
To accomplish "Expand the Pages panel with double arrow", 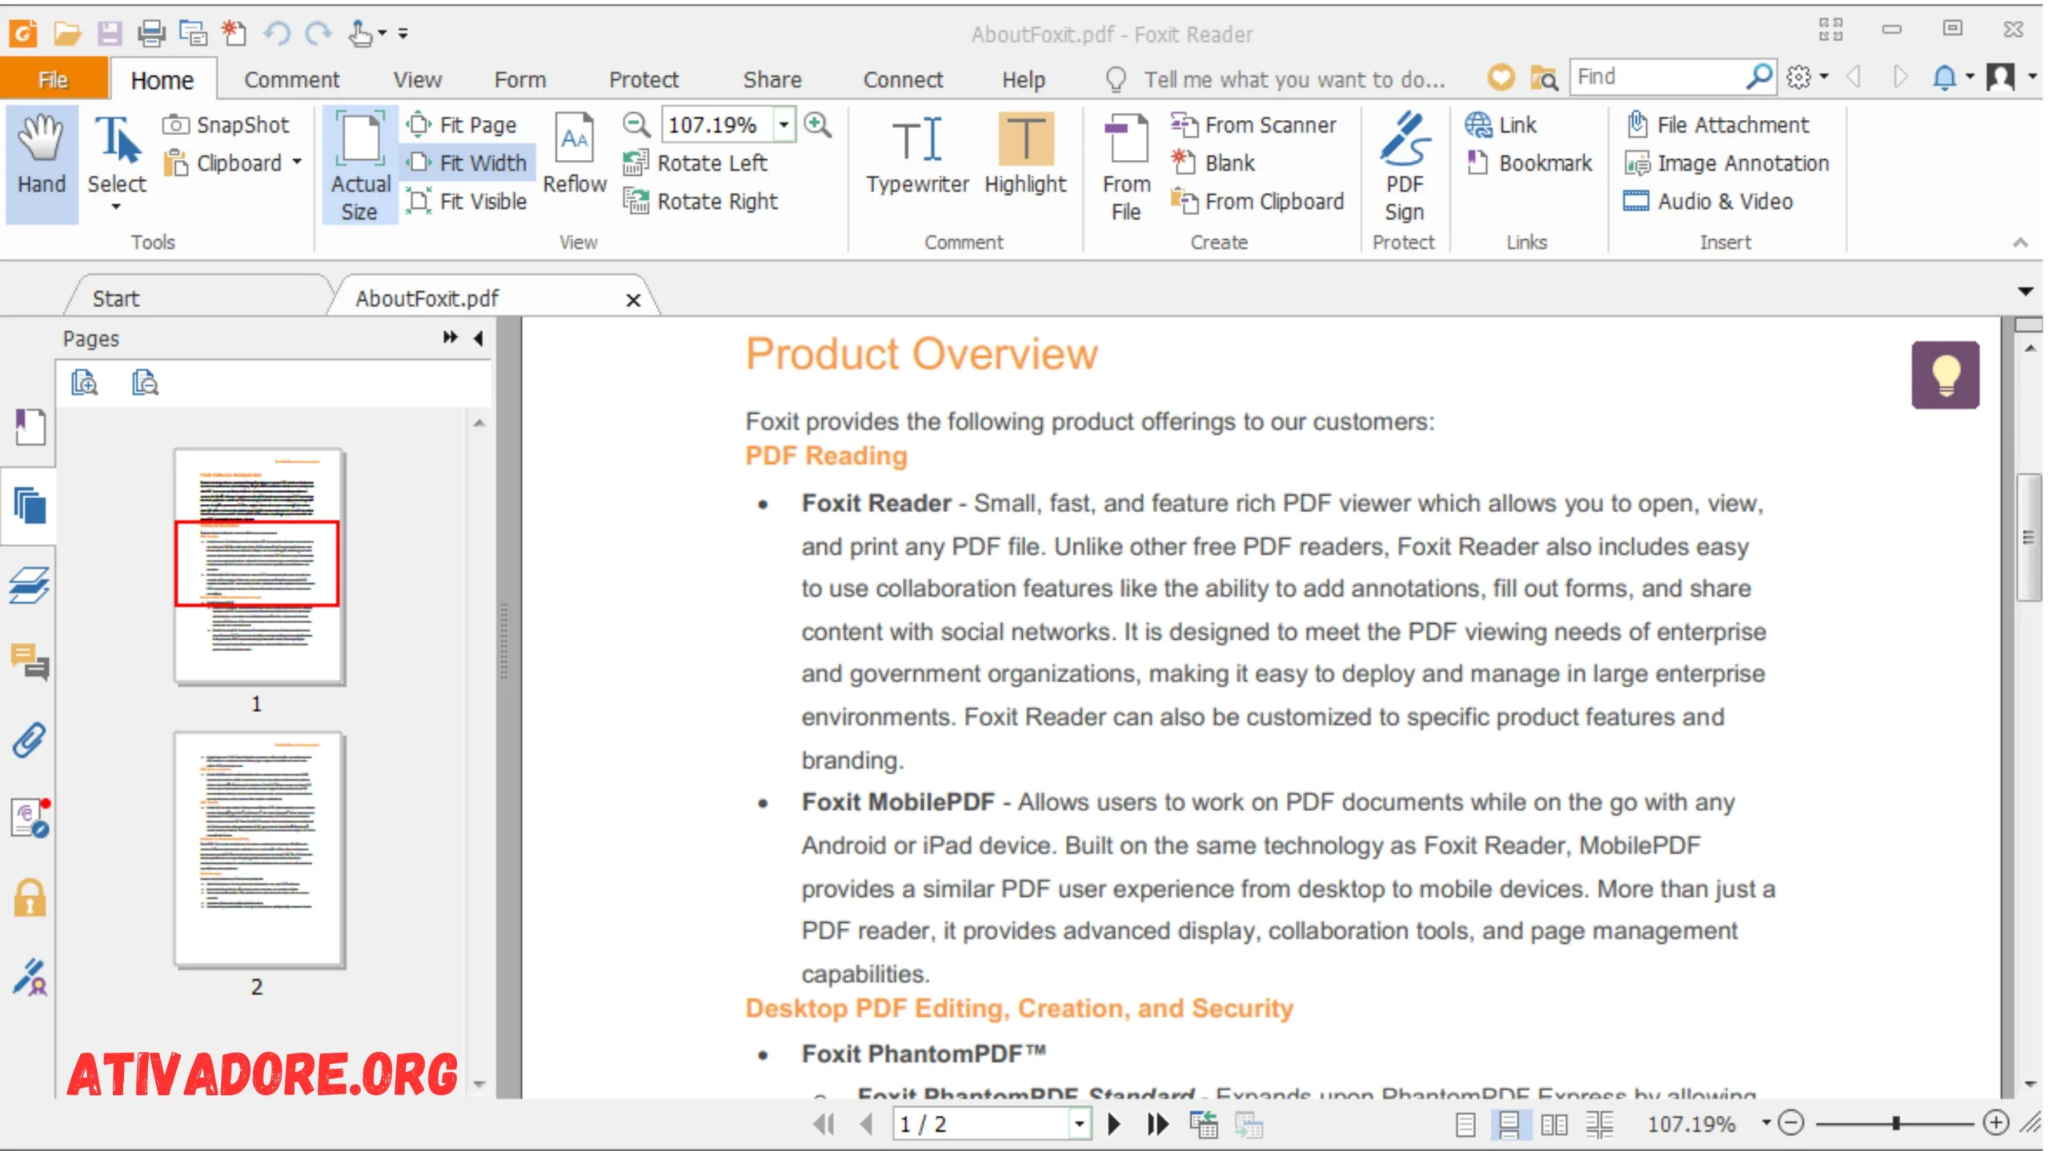I will (x=451, y=338).
